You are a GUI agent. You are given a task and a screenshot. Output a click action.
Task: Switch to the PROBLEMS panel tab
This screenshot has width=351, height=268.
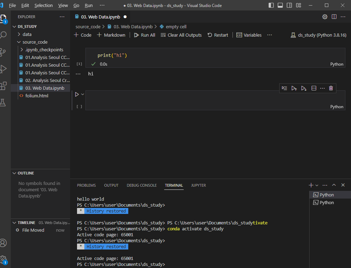click(x=86, y=185)
